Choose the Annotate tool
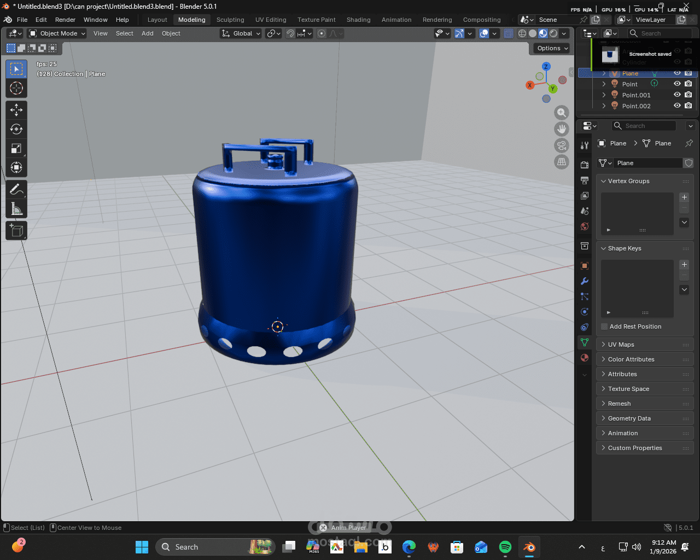 click(16, 190)
